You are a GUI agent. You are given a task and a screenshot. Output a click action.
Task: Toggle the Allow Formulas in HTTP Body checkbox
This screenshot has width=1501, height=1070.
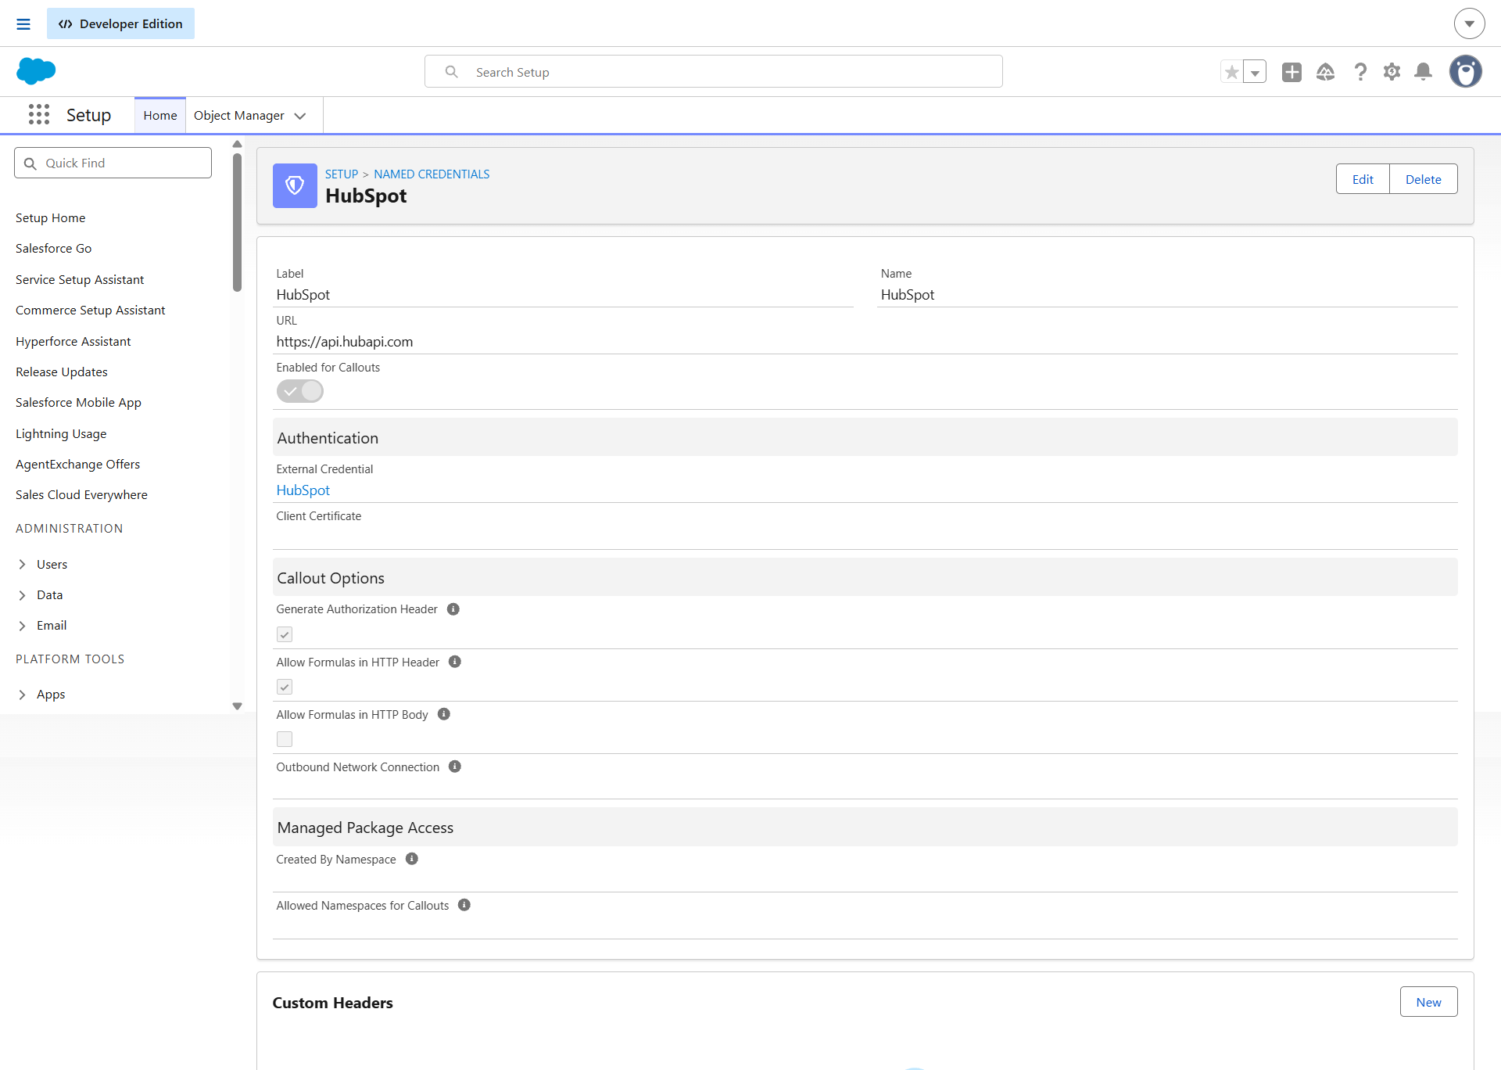(285, 739)
